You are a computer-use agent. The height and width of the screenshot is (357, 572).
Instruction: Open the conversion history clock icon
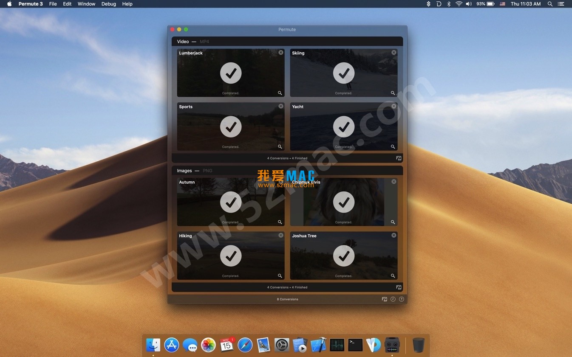point(393,299)
